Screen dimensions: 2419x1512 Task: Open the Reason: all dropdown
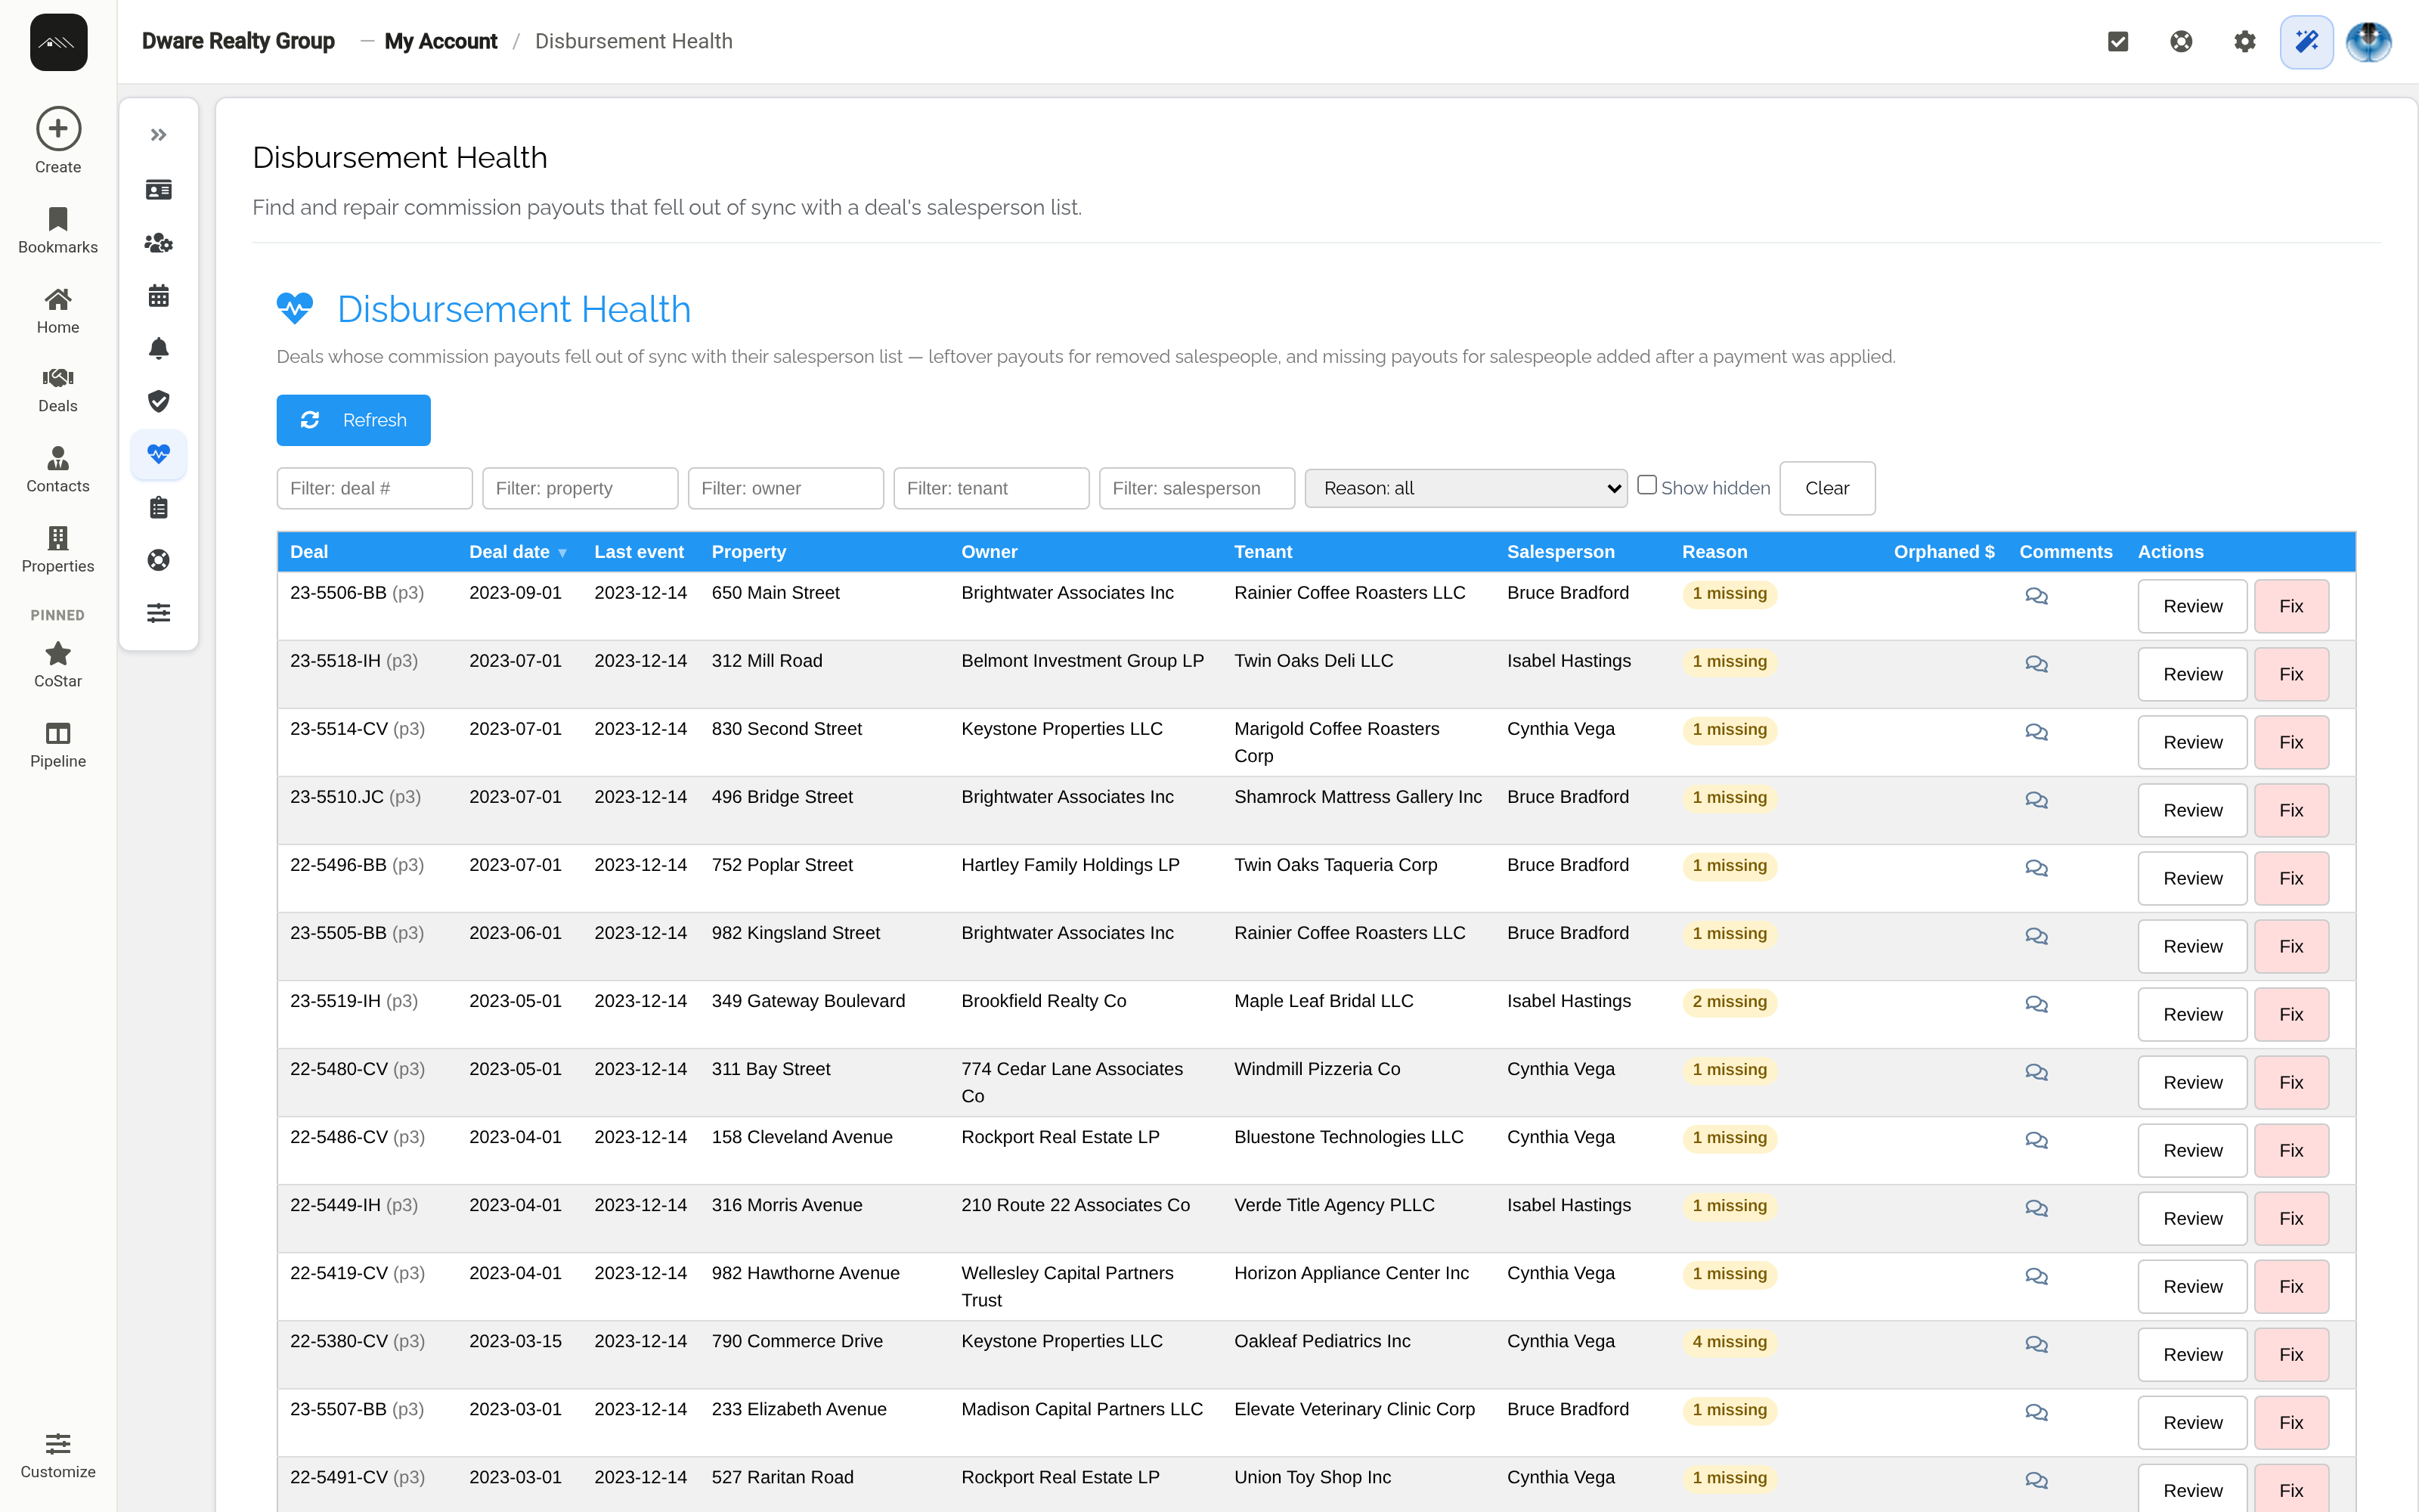pos(1466,488)
